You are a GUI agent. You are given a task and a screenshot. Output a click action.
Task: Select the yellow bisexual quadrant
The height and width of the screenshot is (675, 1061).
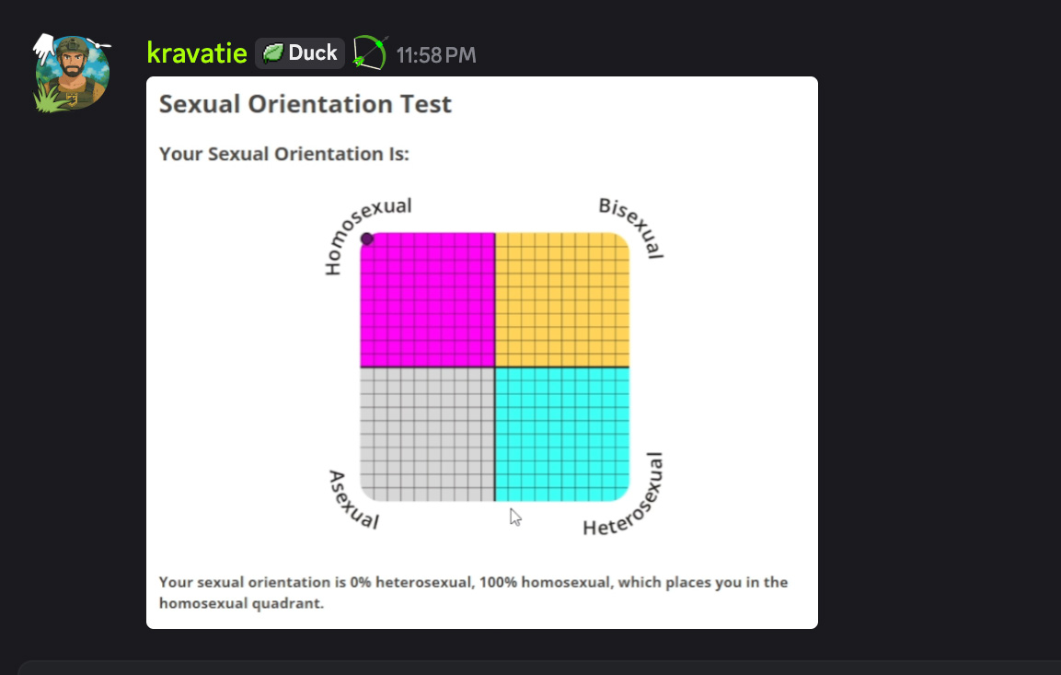tap(561, 300)
